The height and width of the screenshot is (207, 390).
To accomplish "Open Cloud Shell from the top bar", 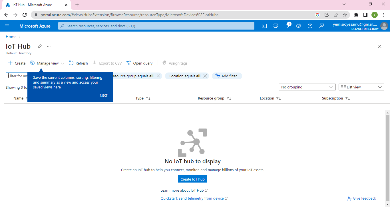I will 265,26.
